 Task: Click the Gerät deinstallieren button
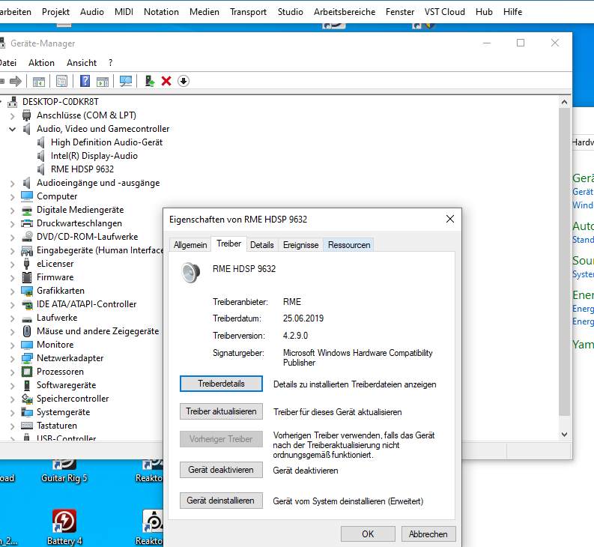(221, 501)
